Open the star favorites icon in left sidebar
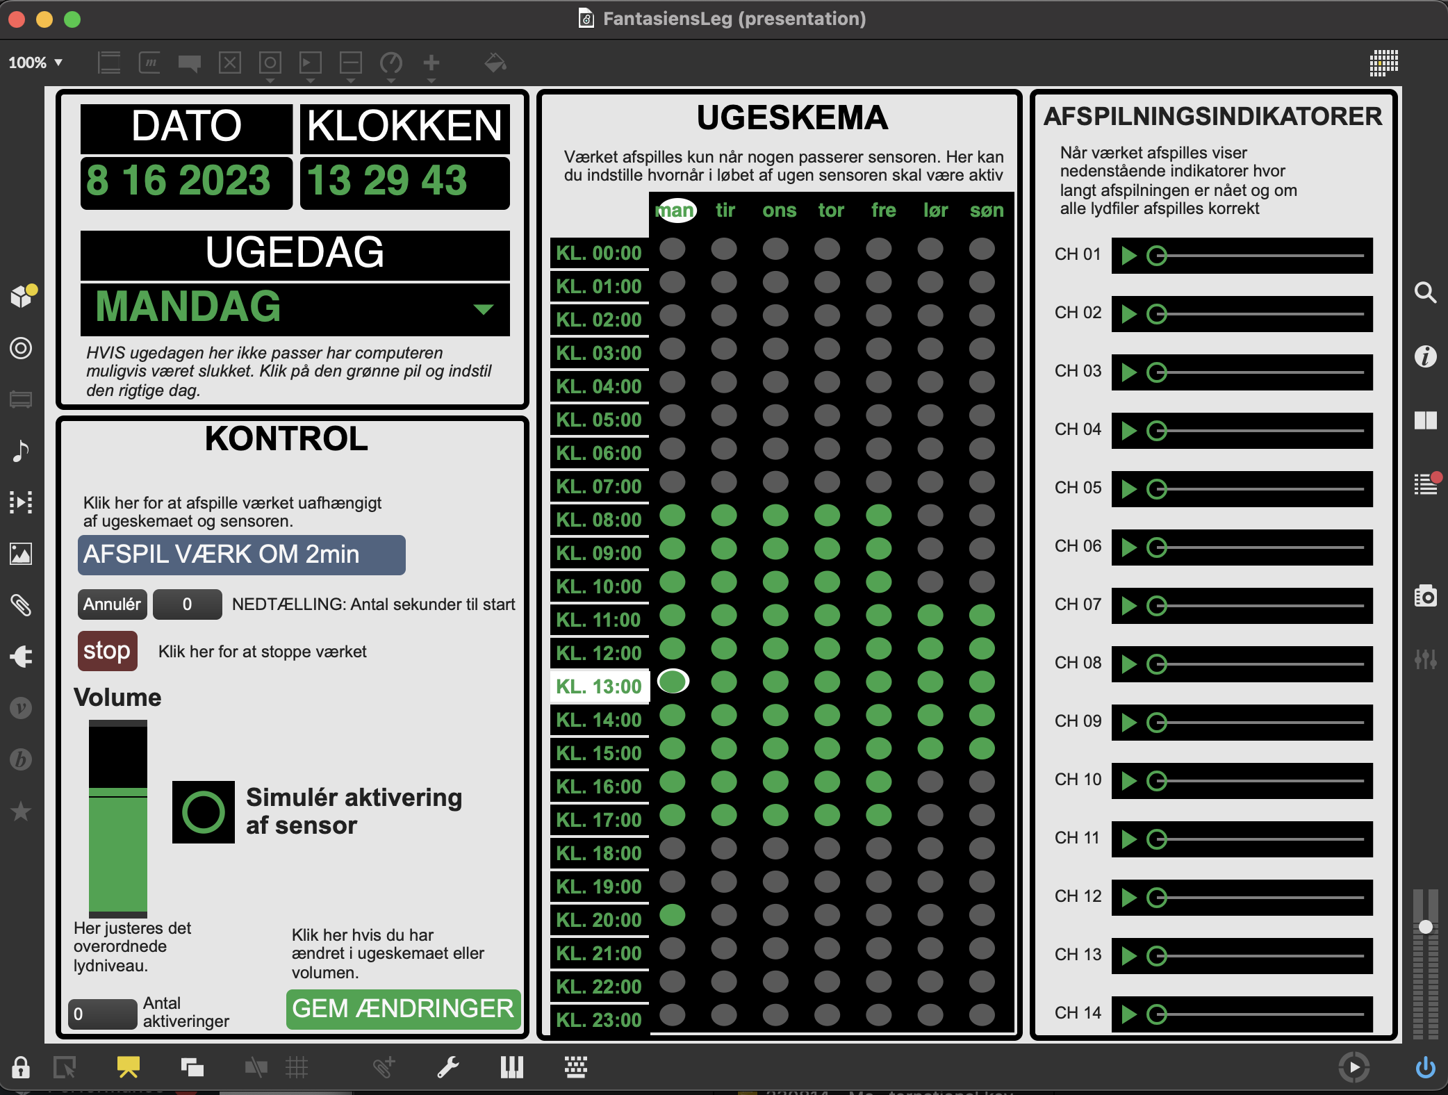1448x1095 pixels. pos(21,810)
